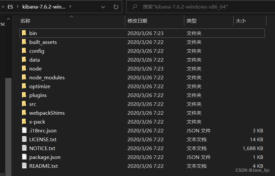Click the search magnifier icon

(134, 7)
